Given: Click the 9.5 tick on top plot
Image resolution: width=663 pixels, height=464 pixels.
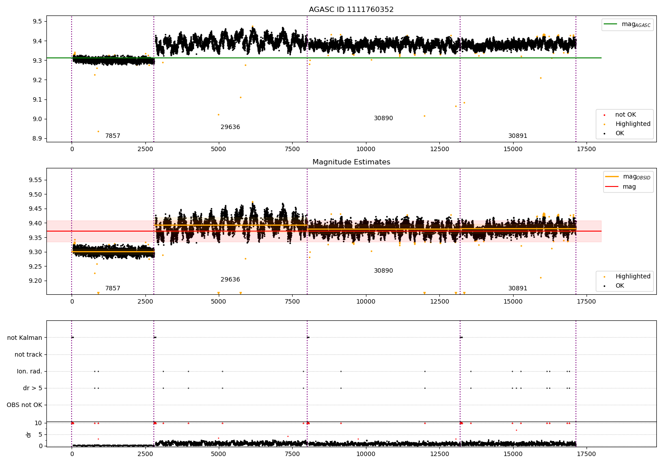Looking at the screenshot, I should tap(38, 22).
